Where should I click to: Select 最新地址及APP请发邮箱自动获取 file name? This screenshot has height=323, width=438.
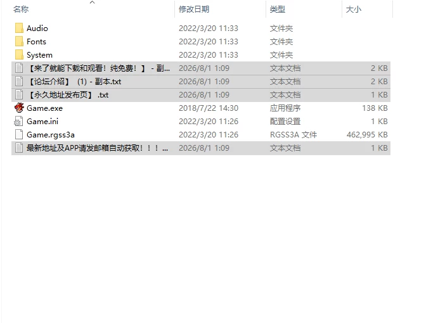97,148
